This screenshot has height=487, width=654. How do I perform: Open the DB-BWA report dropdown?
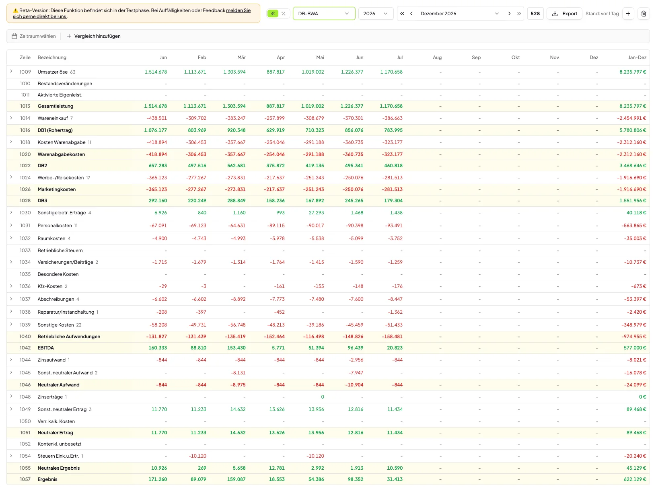[324, 14]
